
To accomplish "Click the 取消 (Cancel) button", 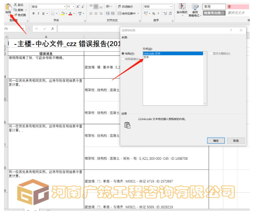I will (x=236, y=141).
